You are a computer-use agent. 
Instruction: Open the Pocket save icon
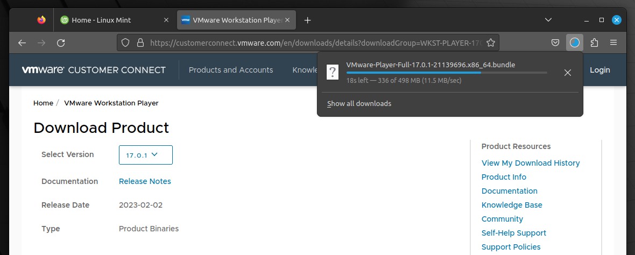[555, 42]
